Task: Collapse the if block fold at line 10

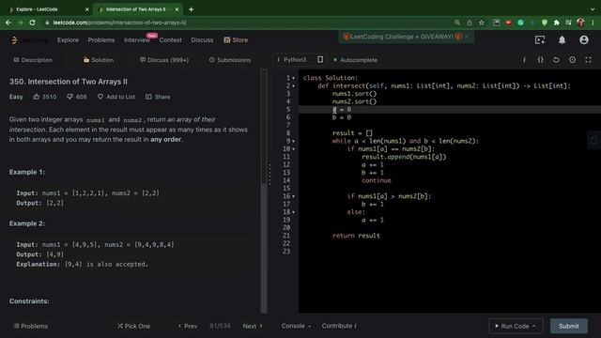Action: click(294, 149)
